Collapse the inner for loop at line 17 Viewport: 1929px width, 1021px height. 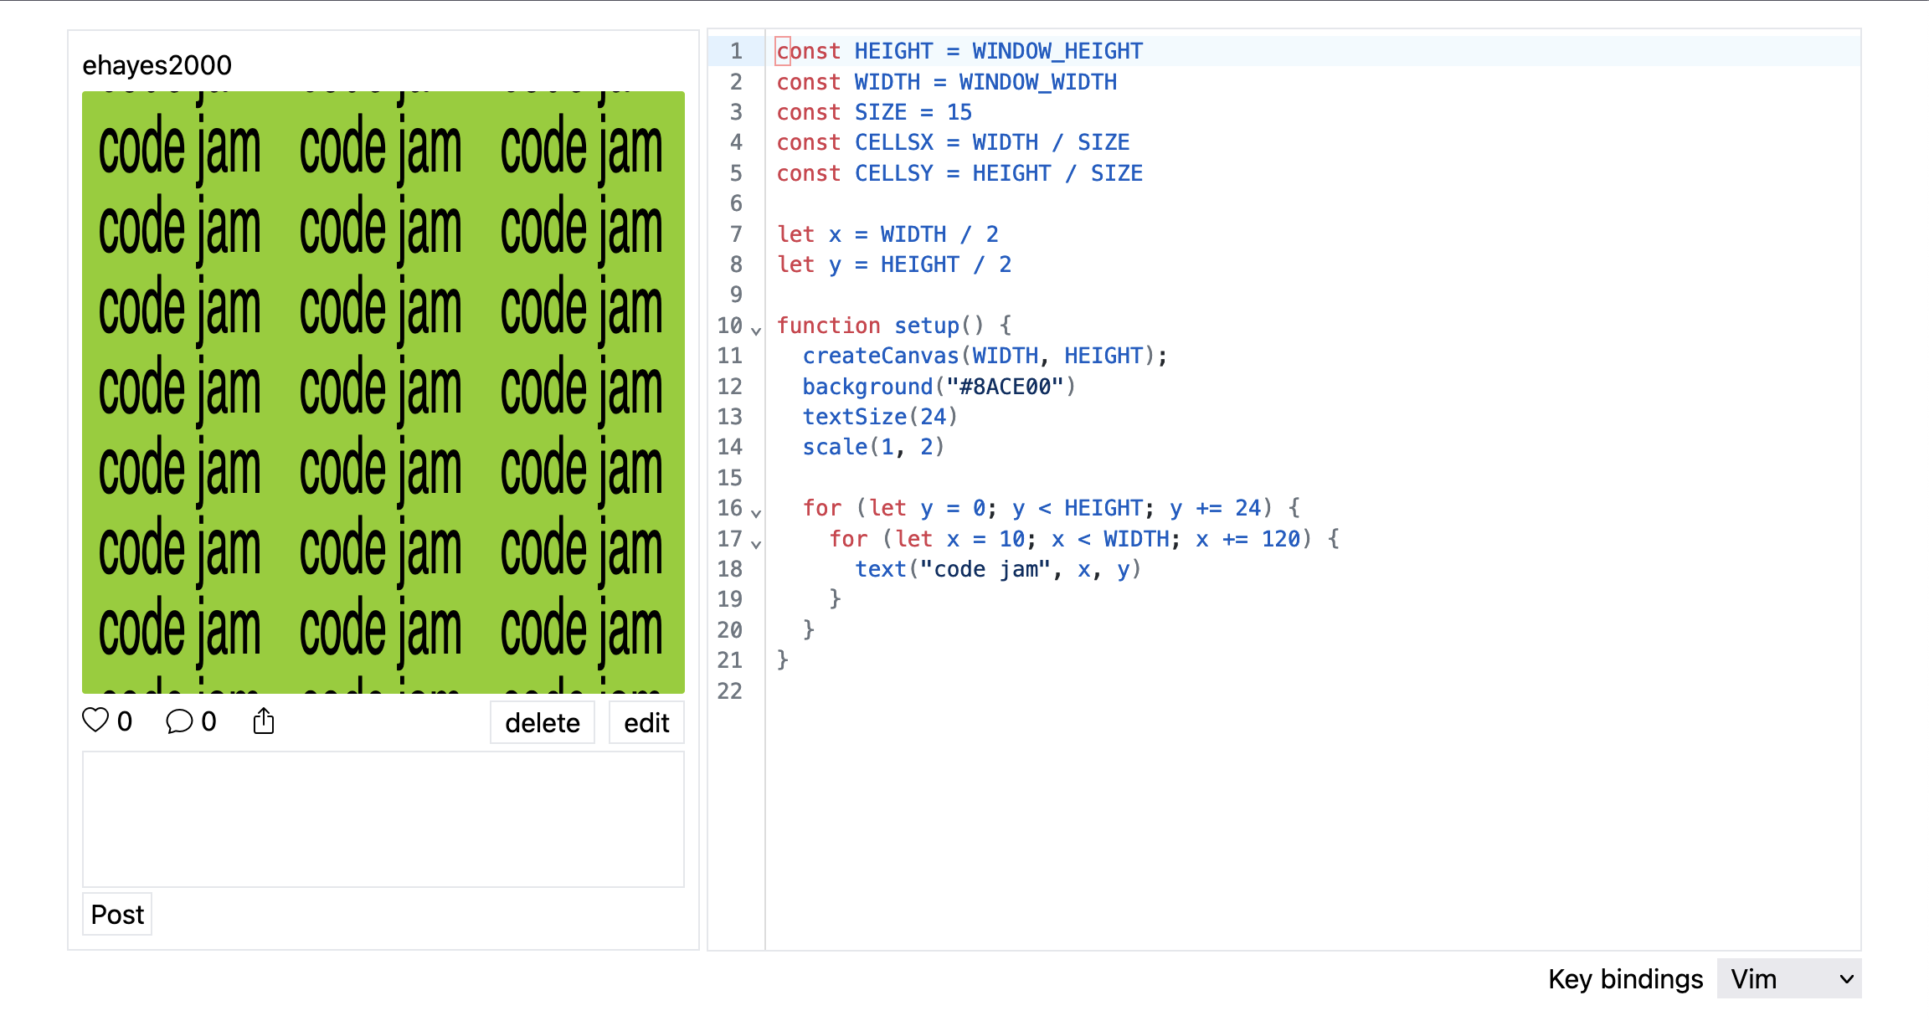[x=756, y=543]
